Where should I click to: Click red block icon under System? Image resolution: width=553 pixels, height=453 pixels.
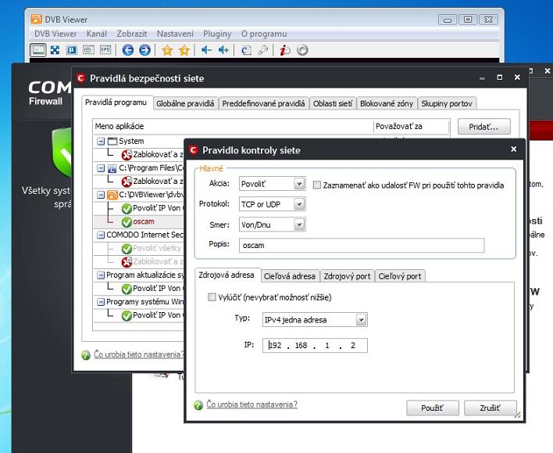tap(127, 155)
